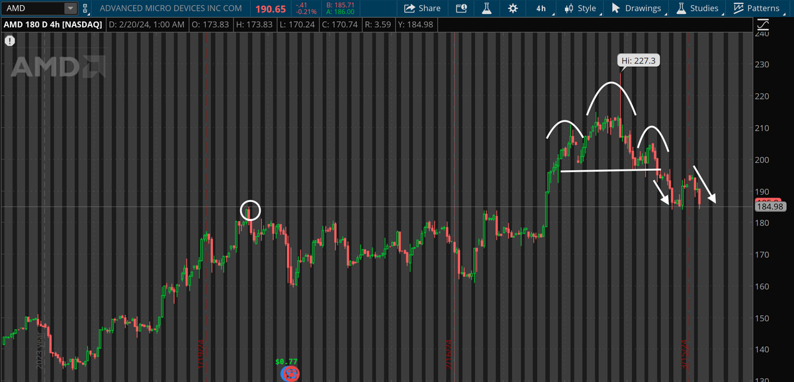Change the 4h time frame selector
The image size is (794, 382).
[x=541, y=9]
